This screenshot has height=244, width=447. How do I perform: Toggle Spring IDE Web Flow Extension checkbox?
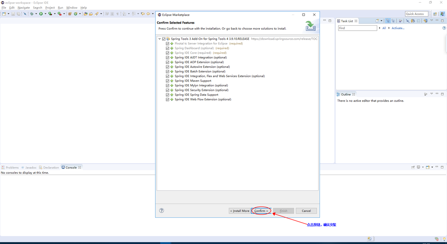point(168,100)
